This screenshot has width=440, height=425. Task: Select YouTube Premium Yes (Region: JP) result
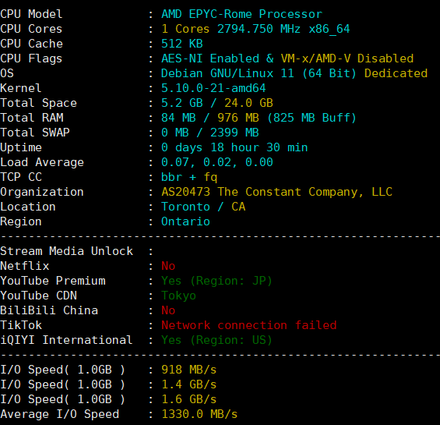(x=216, y=281)
